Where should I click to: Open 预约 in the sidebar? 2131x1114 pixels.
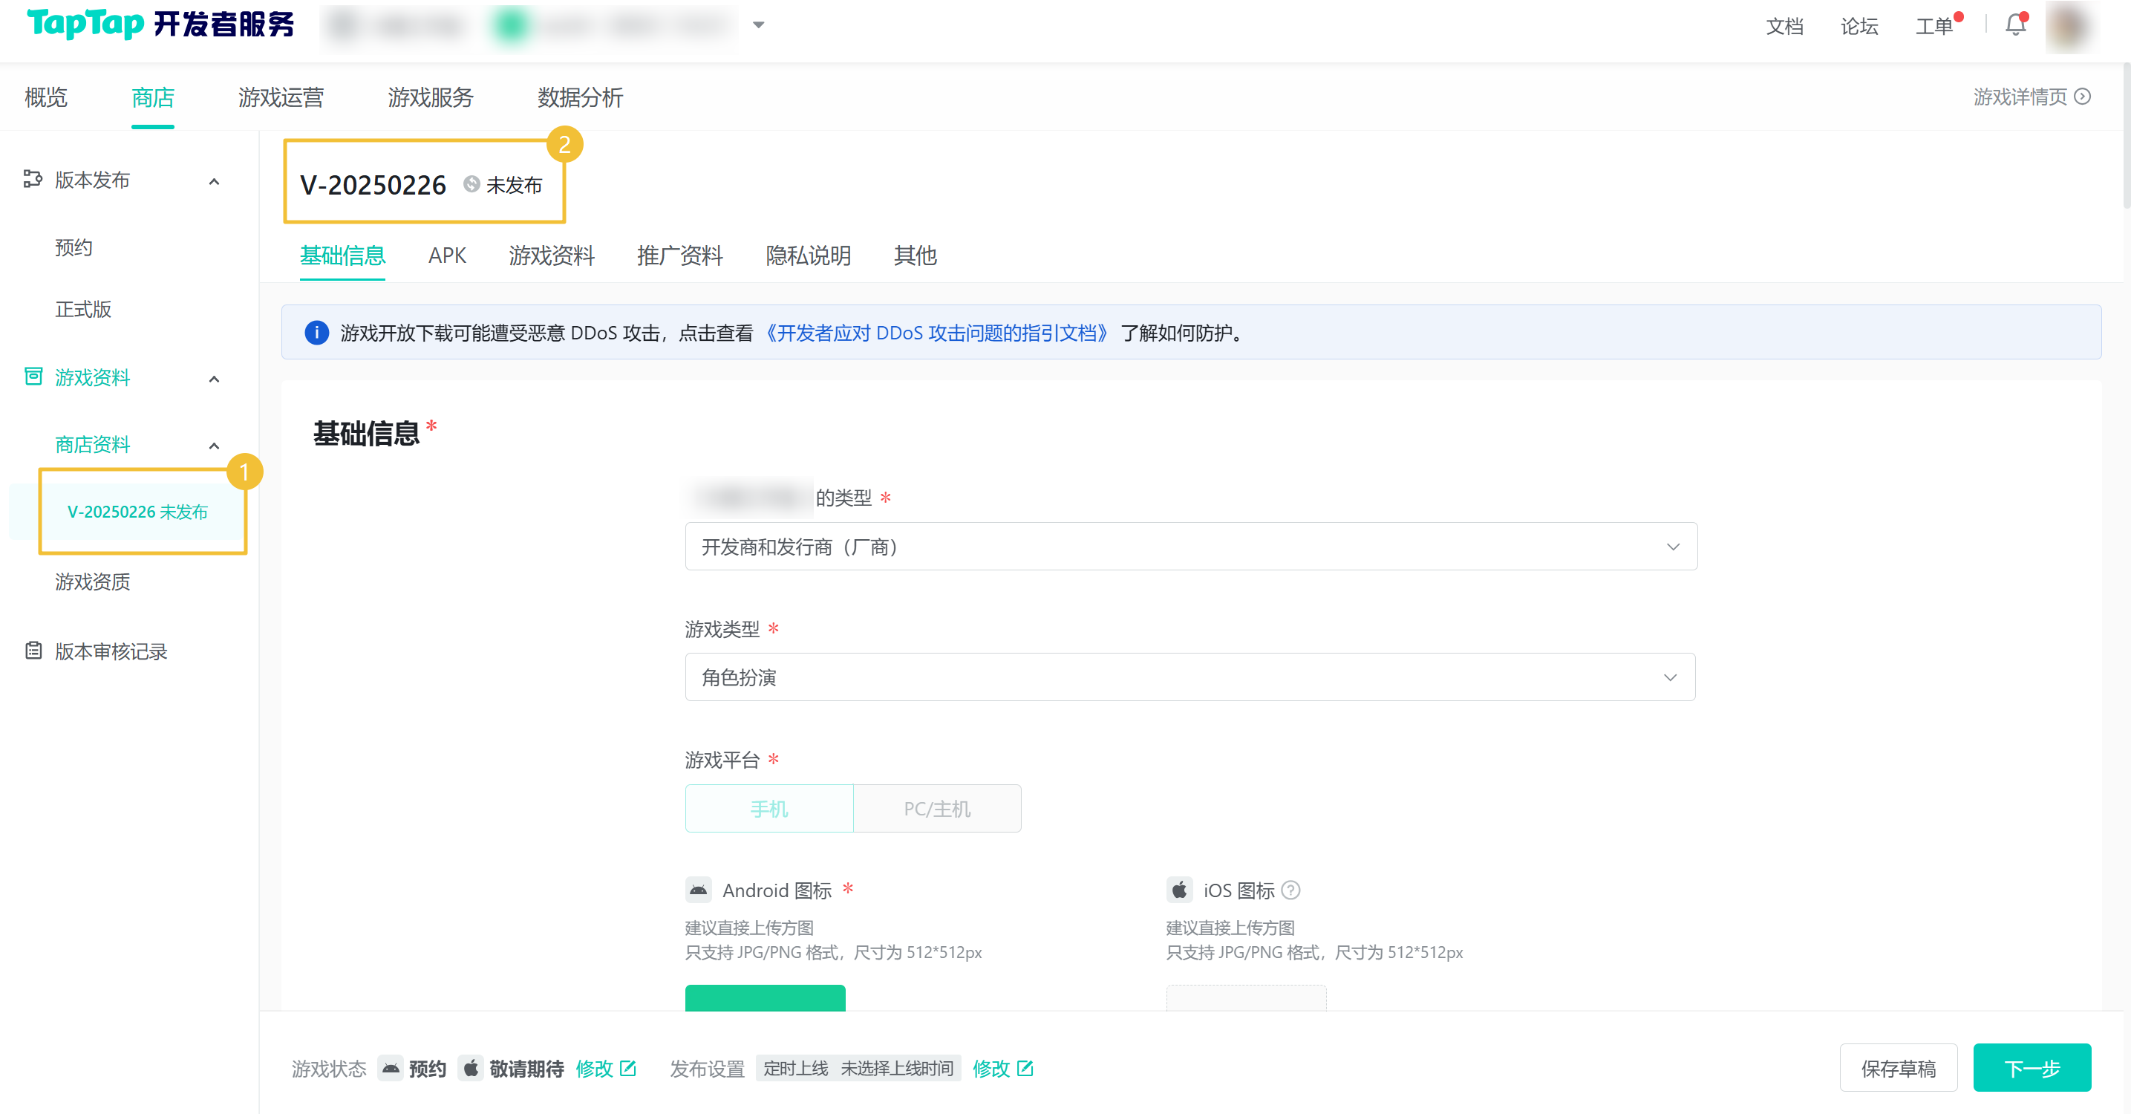click(73, 247)
